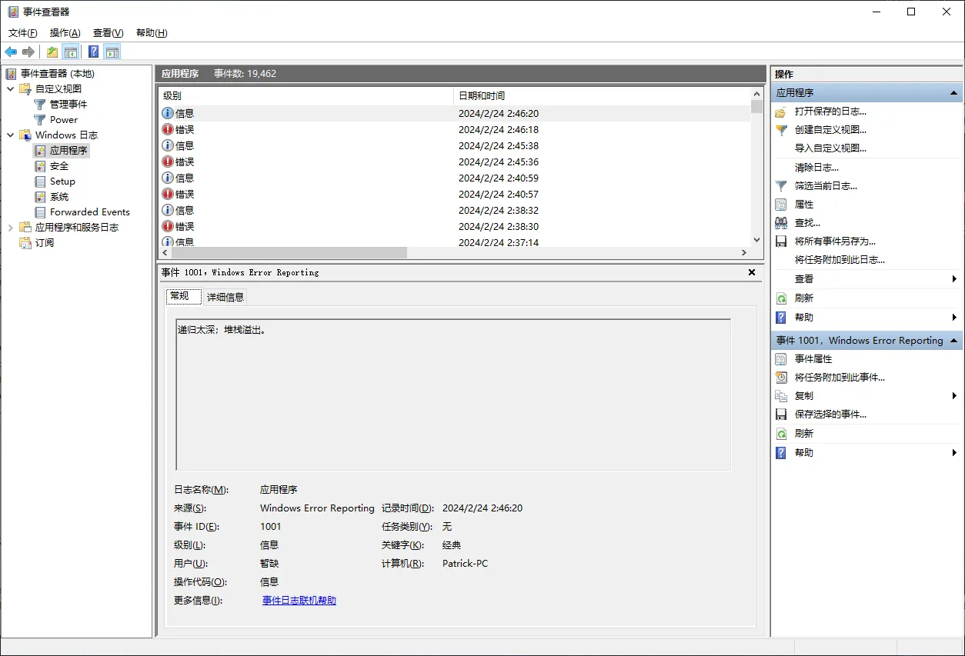Image resolution: width=965 pixels, height=656 pixels.
Task: Click 打开保存的日志 action
Action: tap(830, 112)
